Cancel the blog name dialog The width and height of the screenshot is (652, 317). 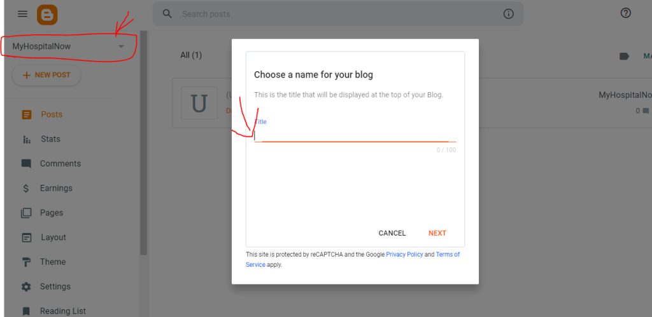pos(392,233)
